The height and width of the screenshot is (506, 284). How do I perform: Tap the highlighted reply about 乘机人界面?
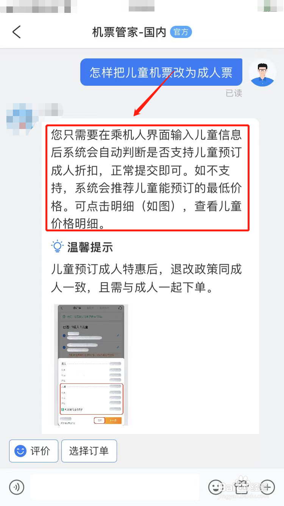(148, 178)
